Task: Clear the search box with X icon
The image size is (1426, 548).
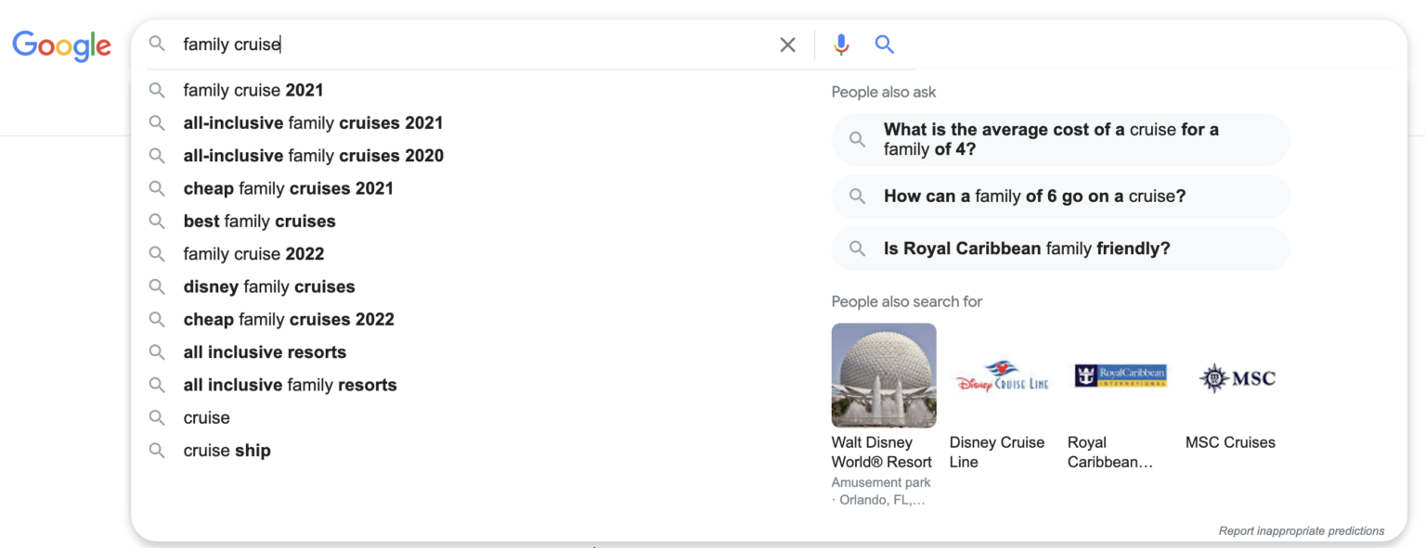Action: (787, 45)
